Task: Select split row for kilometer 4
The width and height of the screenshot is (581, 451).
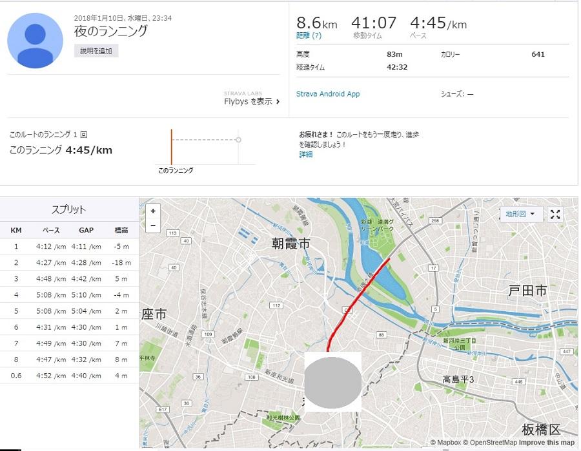Action: pyautogui.click(x=69, y=296)
